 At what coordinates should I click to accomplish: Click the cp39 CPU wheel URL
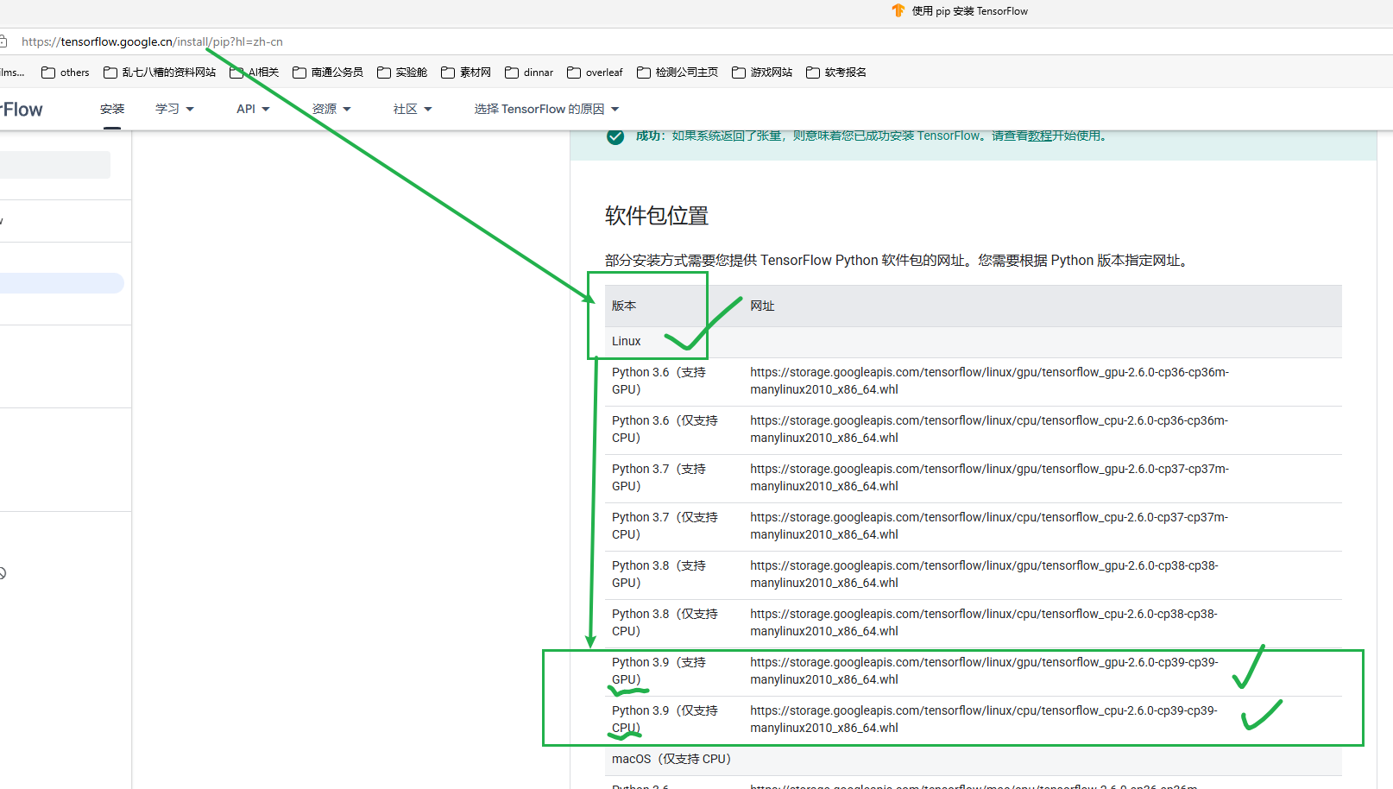pyautogui.click(x=984, y=719)
